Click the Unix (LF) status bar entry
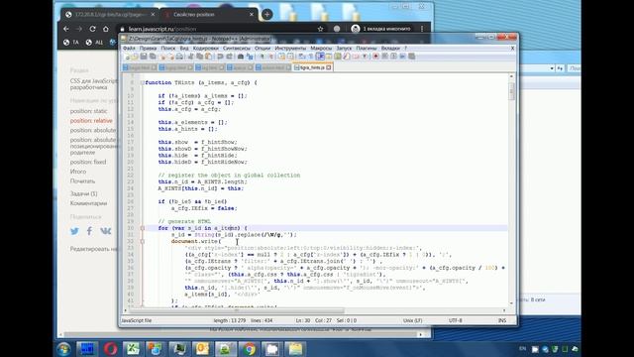 click(412, 320)
